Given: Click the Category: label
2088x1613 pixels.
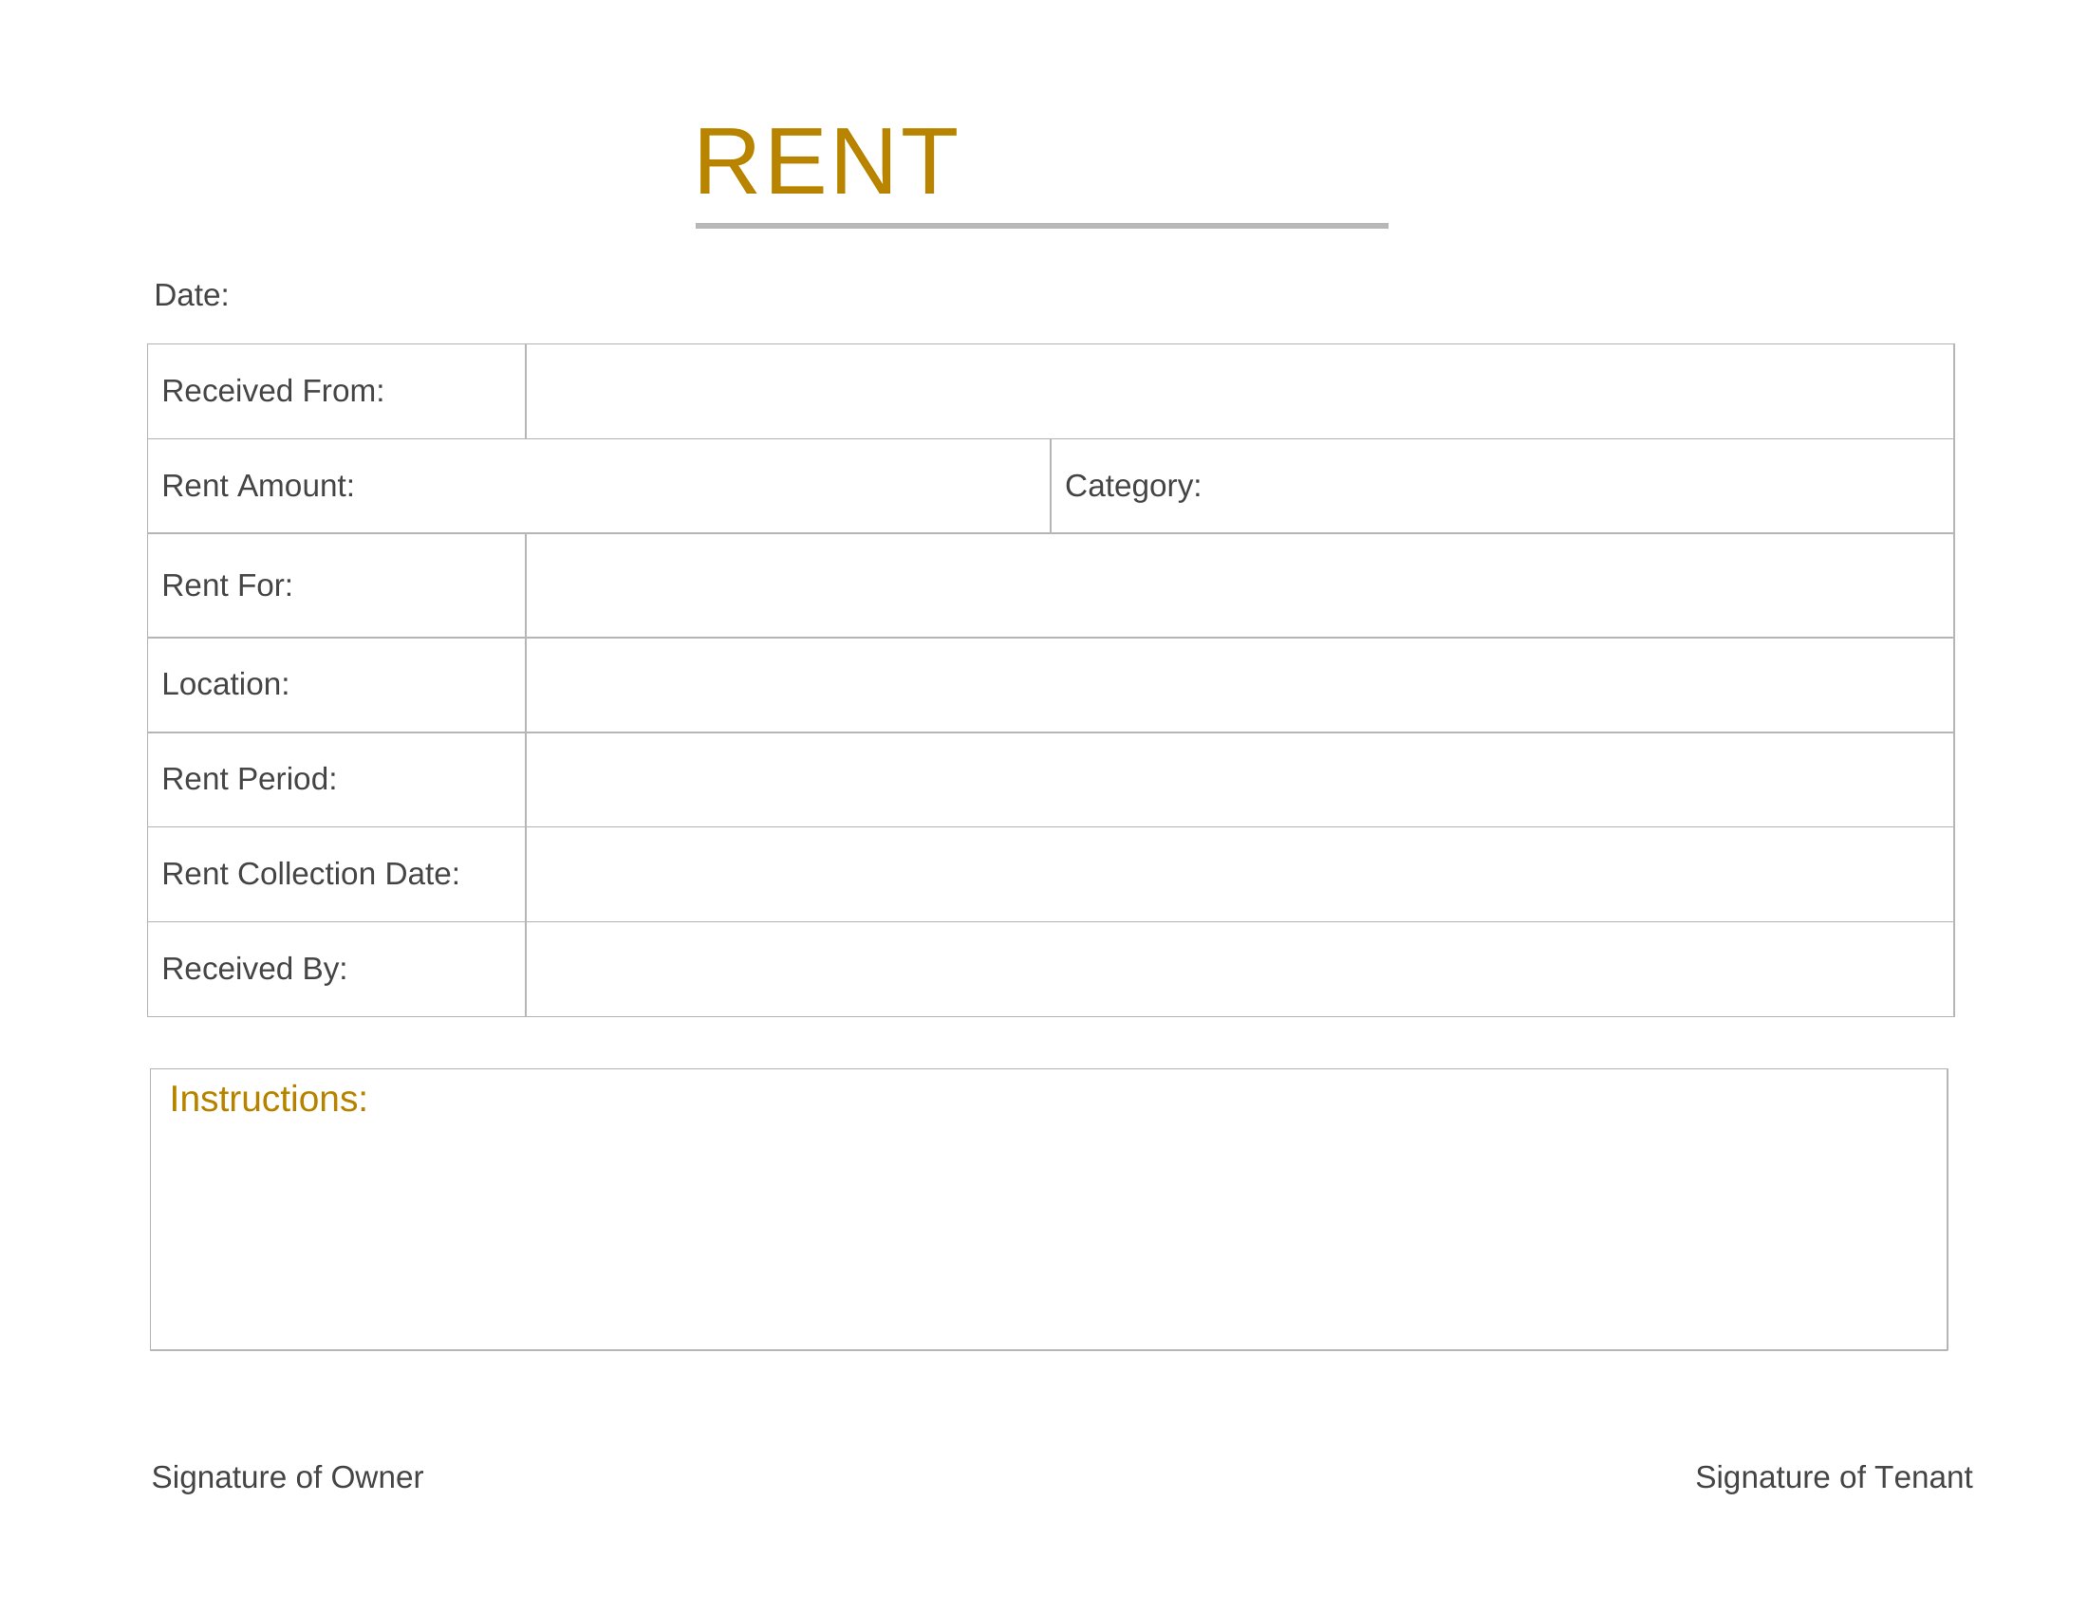Looking at the screenshot, I should click(x=1133, y=487).
